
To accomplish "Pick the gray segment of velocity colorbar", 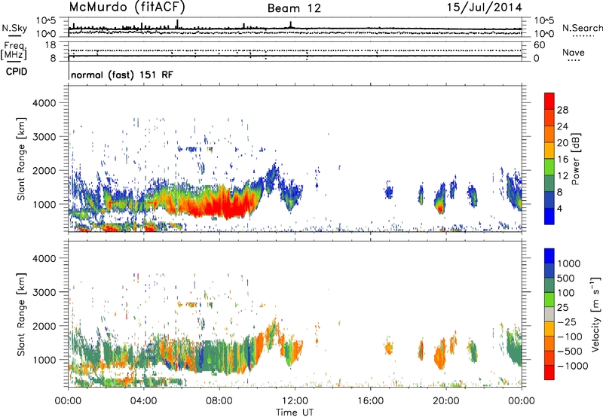I will (x=549, y=315).
